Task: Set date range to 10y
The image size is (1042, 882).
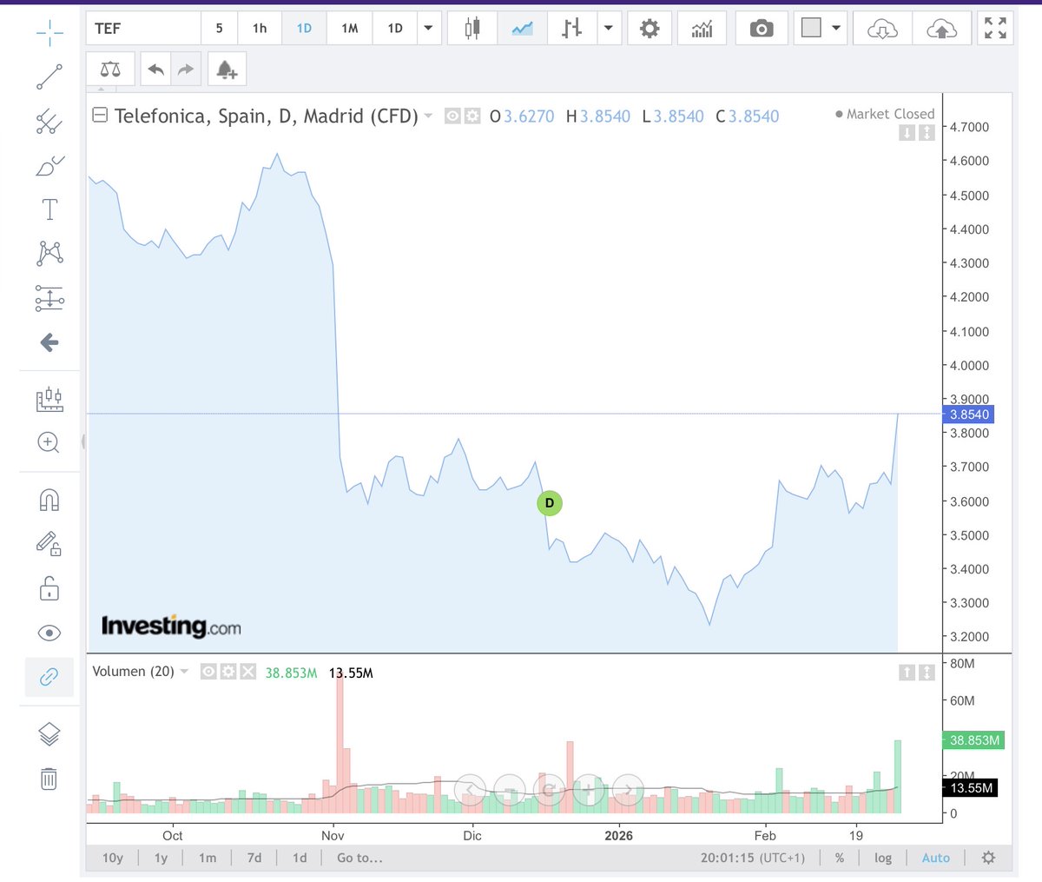Action: (x=113, y=858)
